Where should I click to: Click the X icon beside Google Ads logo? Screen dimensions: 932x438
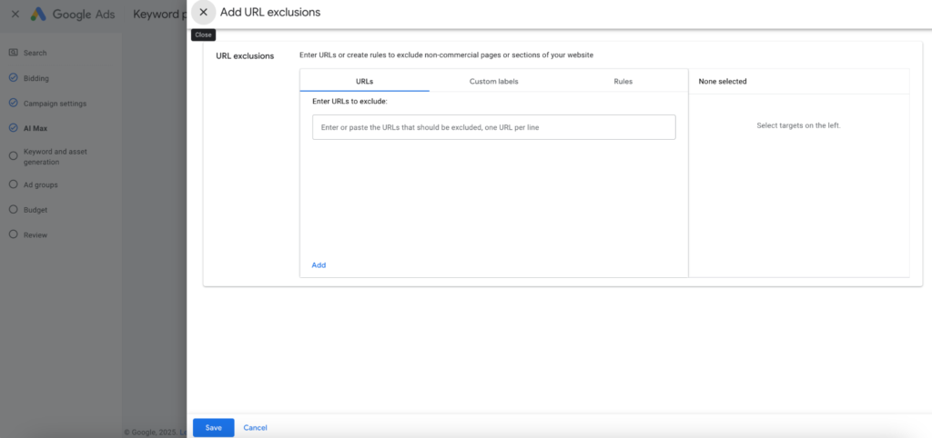click(x=15, y=15)
